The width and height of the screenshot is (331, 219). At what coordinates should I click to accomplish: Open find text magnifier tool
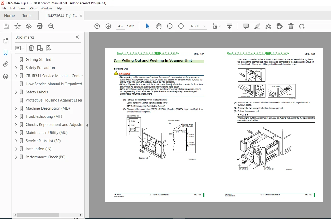click(x=51, y=26)
